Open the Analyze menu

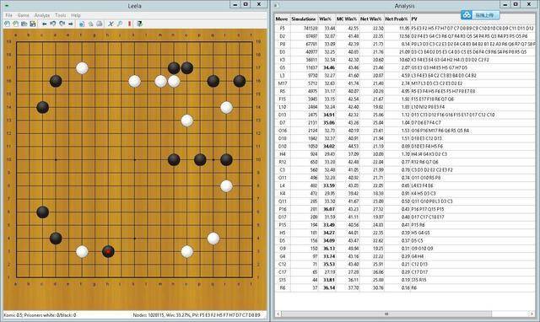42,15
